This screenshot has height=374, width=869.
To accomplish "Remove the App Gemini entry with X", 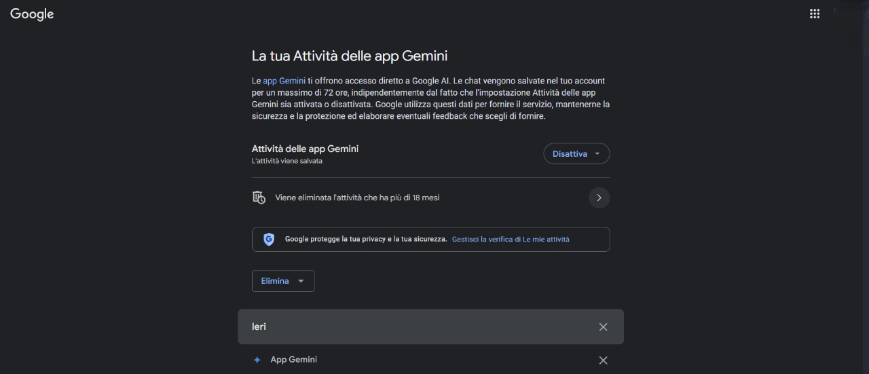I will [603, 360].
